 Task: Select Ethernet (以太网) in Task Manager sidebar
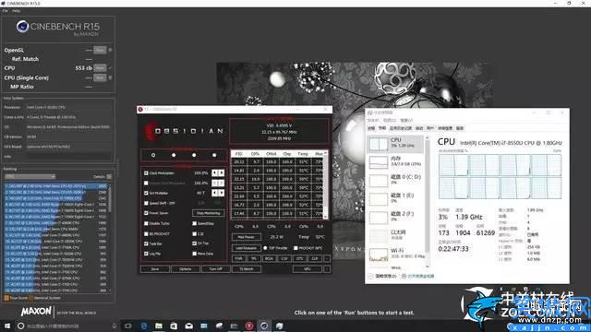point(396,236)
